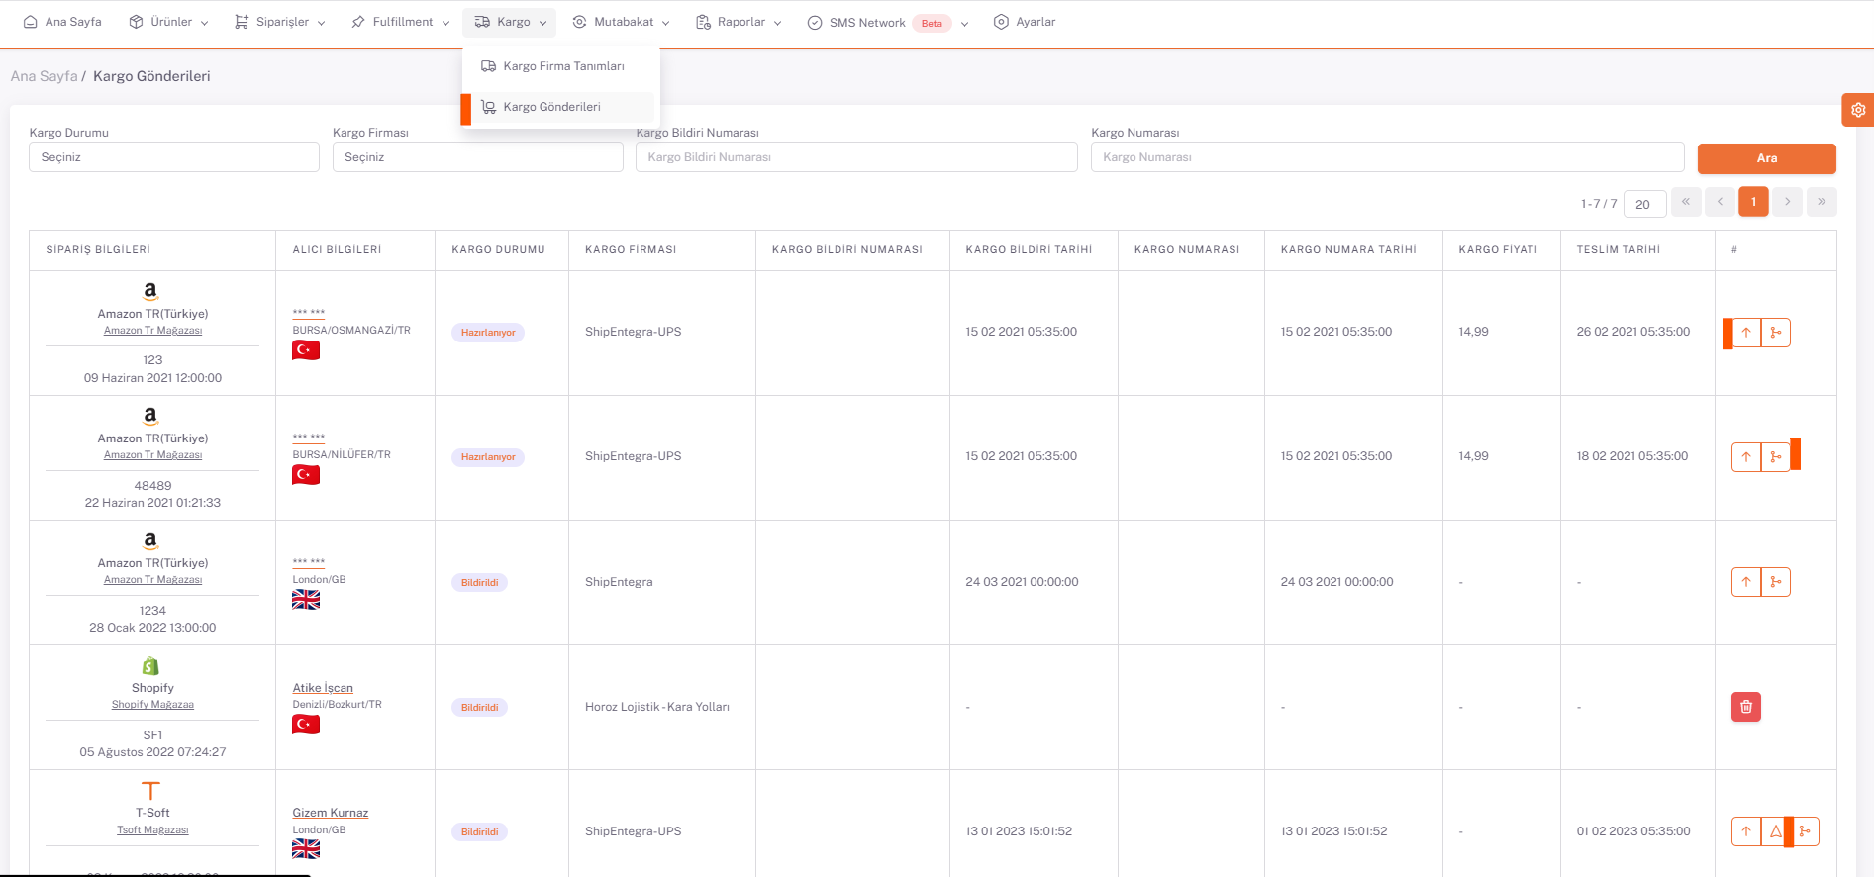Click the branch icon for order 1234

tap(1776, 582)
